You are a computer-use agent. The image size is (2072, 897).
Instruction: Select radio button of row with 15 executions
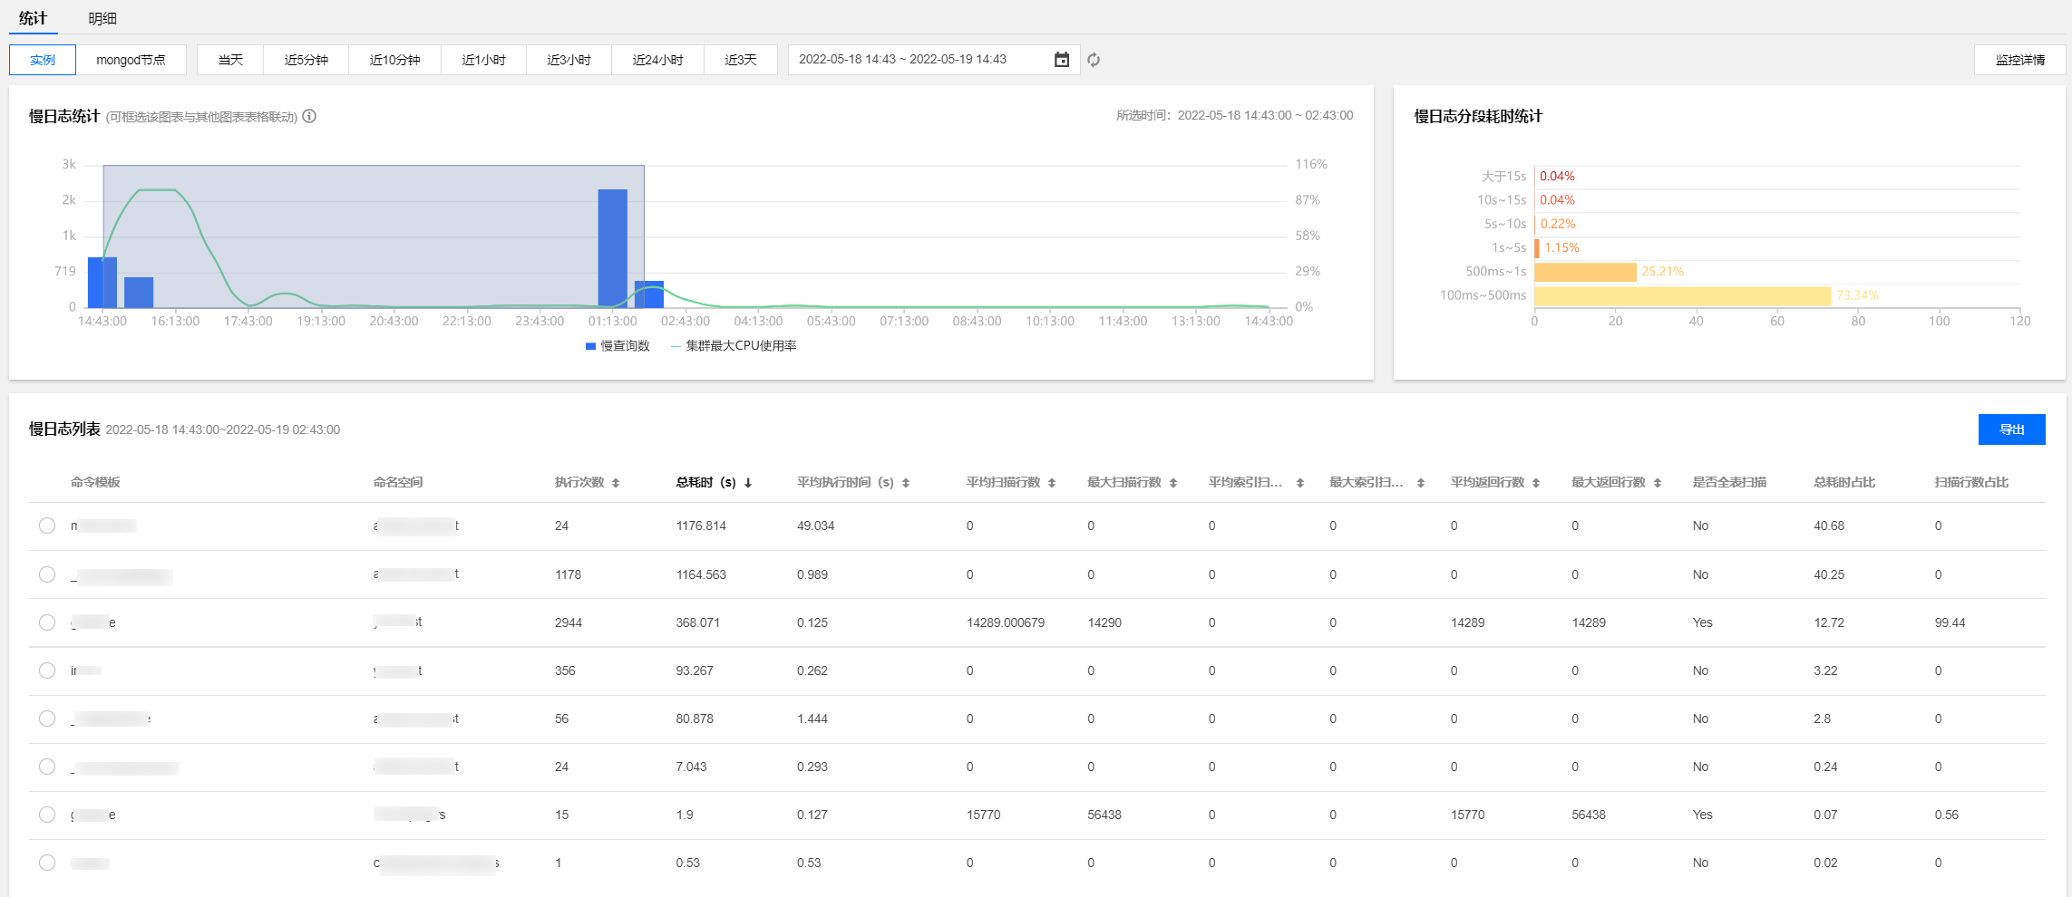[47, 815]
